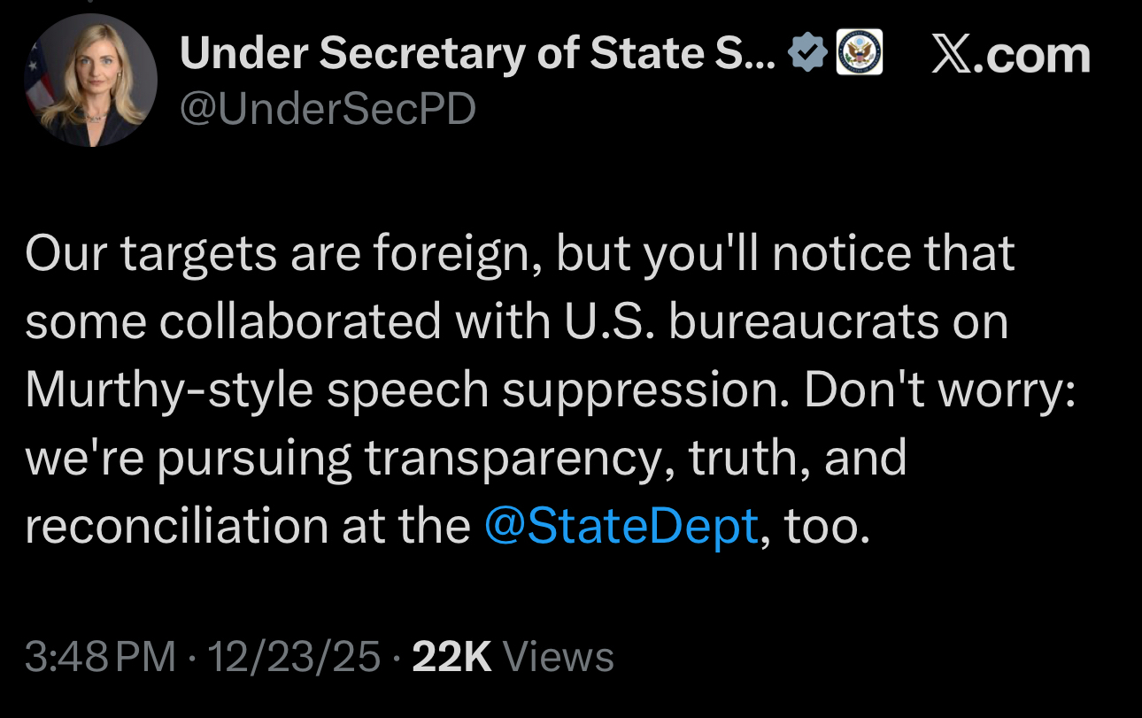Screen dimensions: 1142x718
Task: Open the 22K view count
Action: click(451, 657)
